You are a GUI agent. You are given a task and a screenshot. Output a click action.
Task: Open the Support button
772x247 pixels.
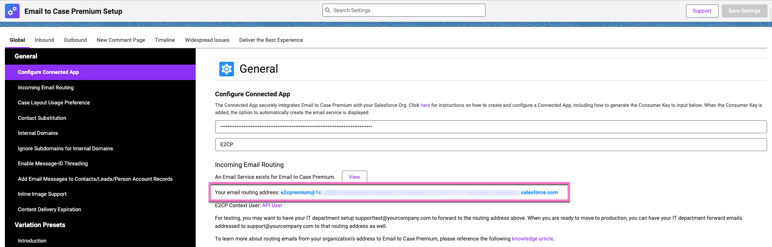pos(702,11)
